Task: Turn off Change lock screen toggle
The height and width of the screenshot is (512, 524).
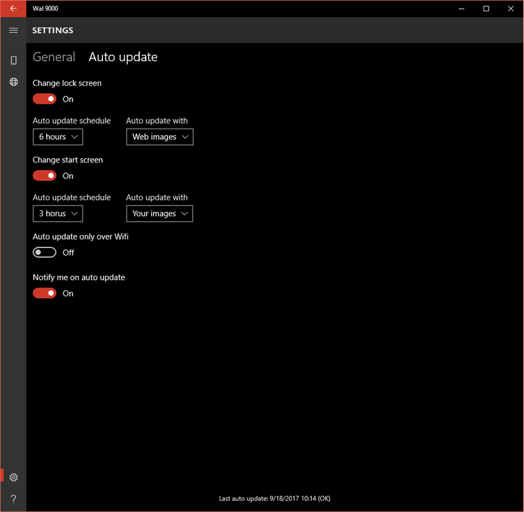Action: (x=44, y=99)
